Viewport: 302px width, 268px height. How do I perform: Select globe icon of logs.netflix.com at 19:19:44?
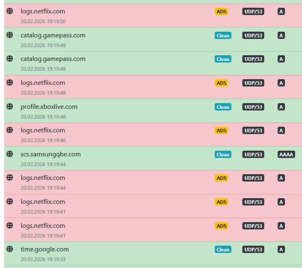click(x=10, y=177)
